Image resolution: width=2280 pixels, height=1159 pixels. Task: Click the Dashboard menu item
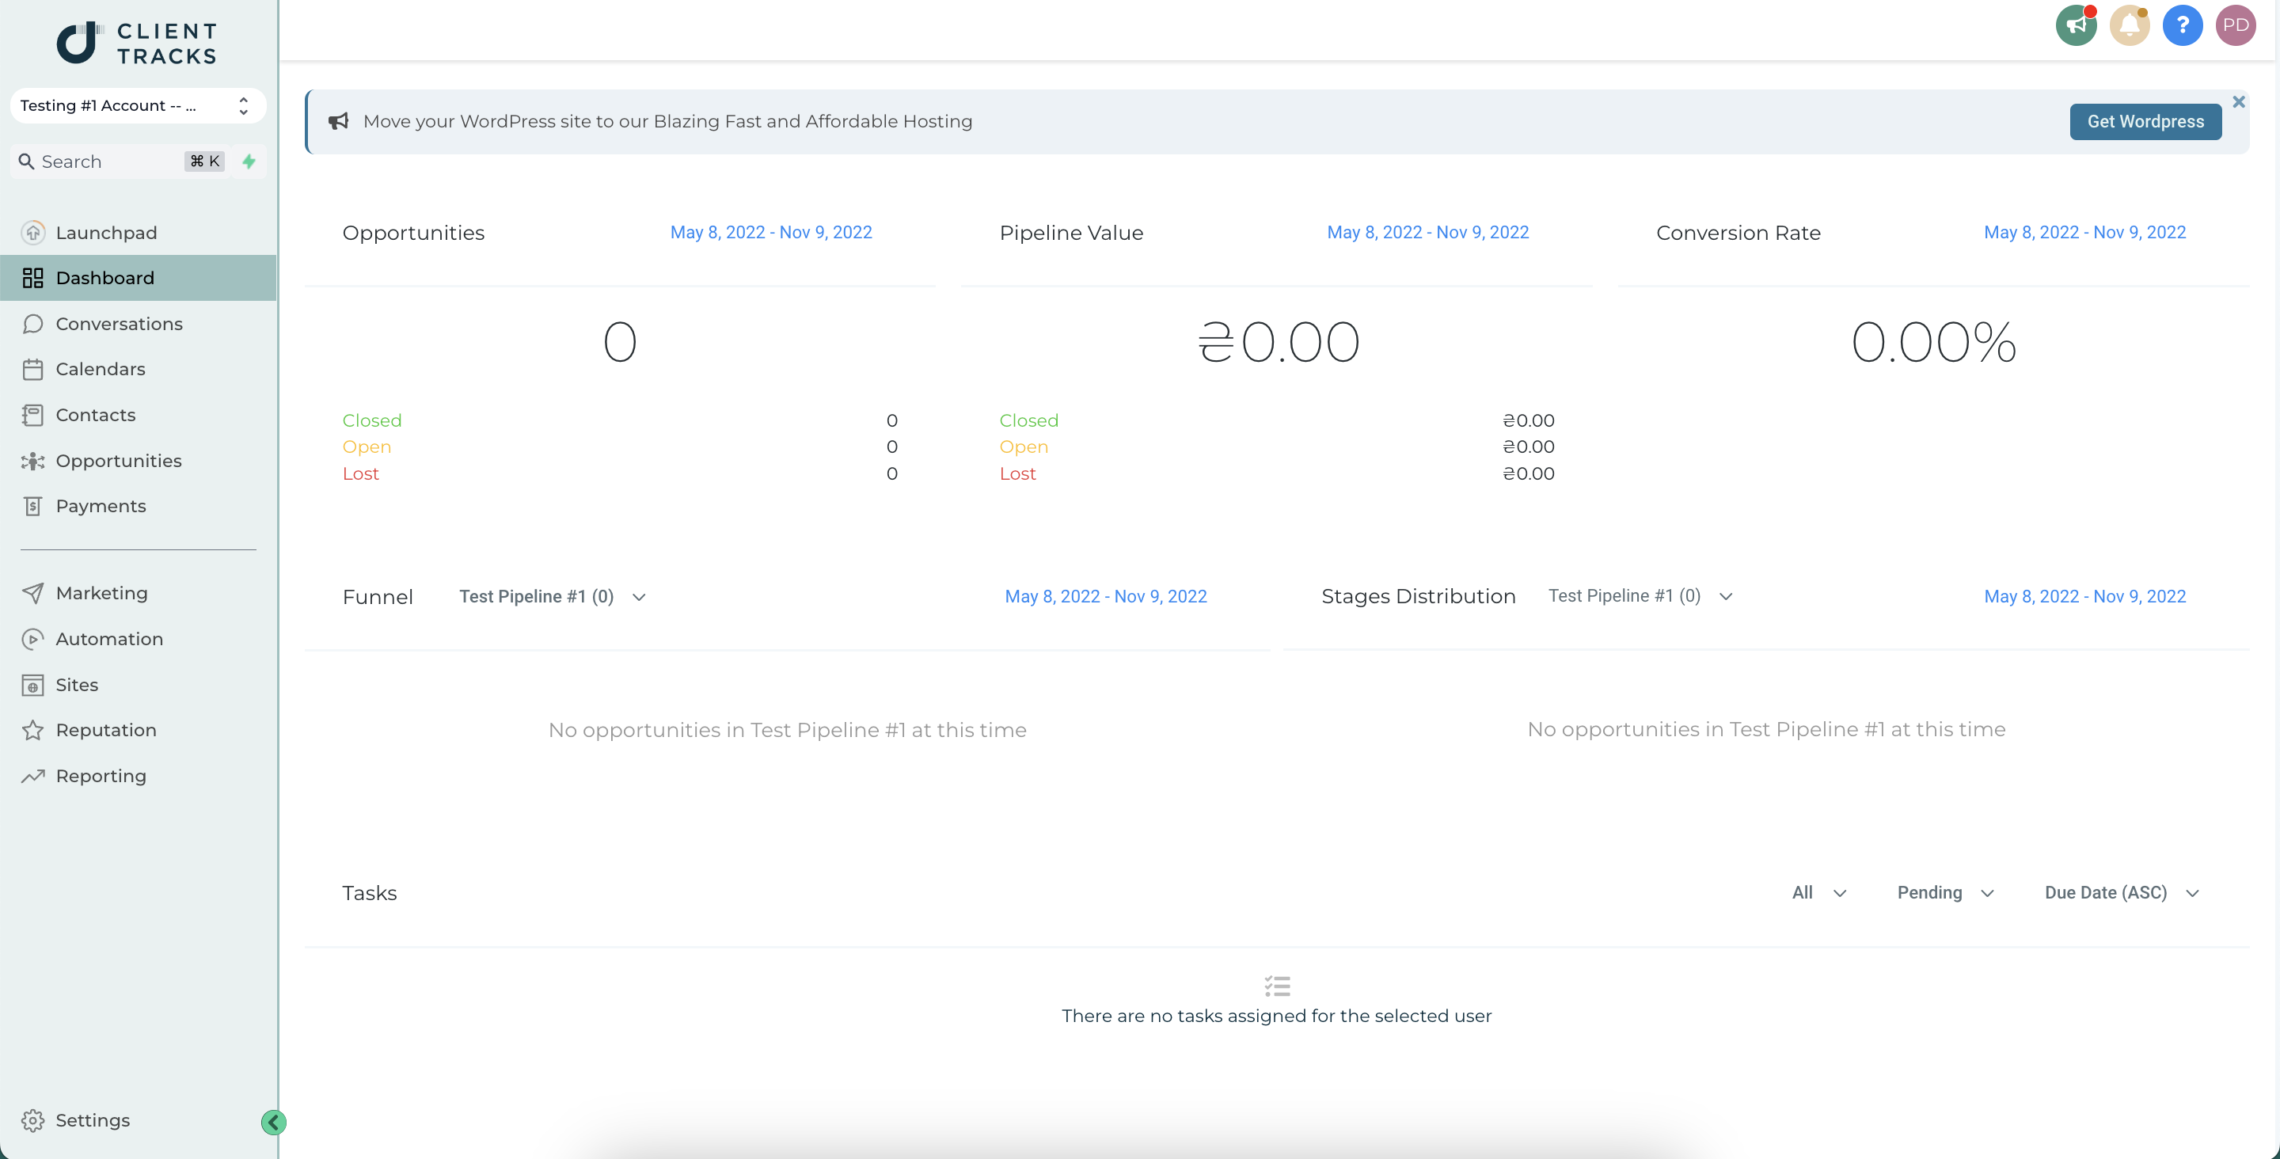139,276
